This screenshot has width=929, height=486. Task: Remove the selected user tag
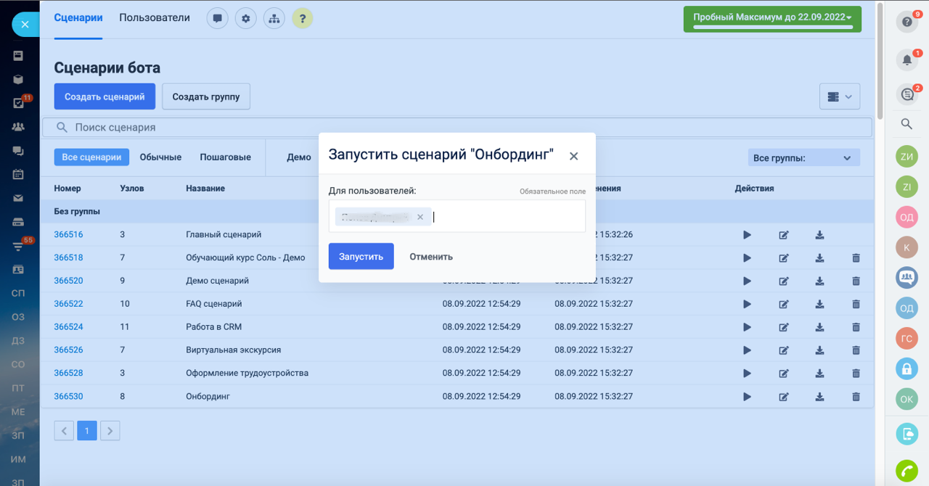coord(420,217)
